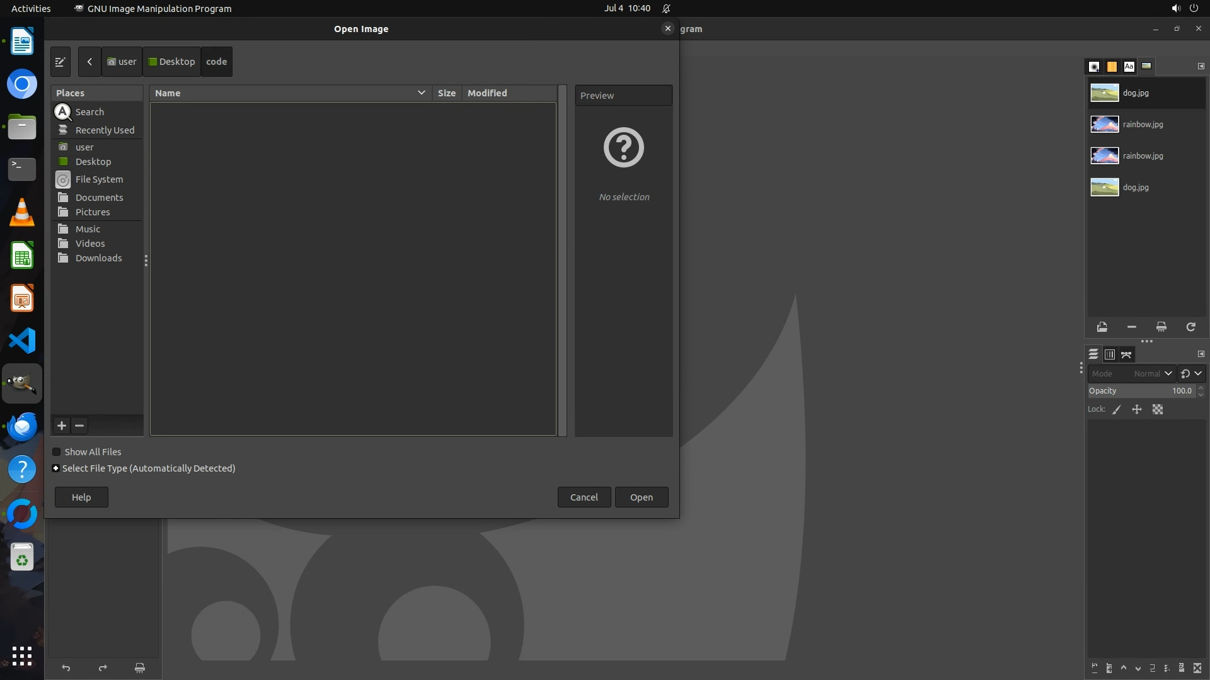Click the refresh document history icon
The image size is (1210, 680).
[x=1190, y=327]
